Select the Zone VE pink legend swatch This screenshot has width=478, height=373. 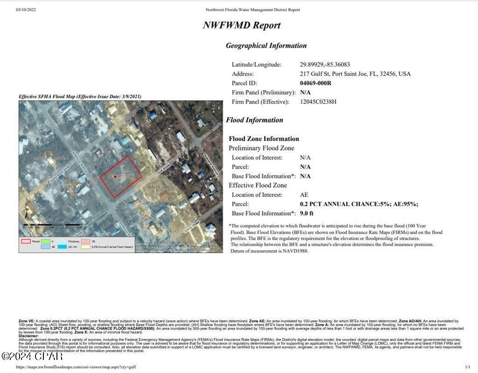point(86,241)
